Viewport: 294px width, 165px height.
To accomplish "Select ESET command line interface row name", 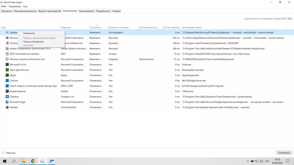I will point(25,54).
